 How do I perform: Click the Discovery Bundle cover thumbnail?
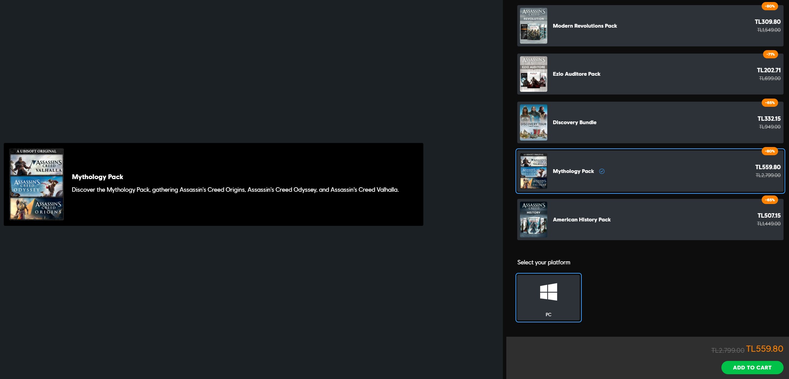tap(533, 122)
